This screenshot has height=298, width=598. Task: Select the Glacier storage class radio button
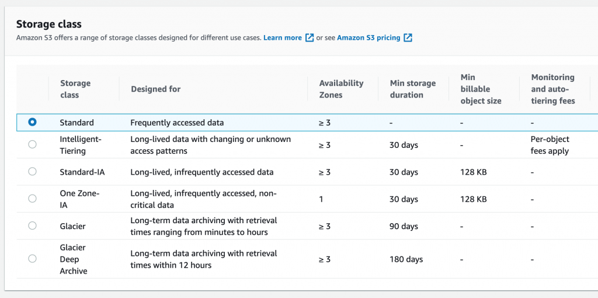pyautogui.click(x=33, y=226)
